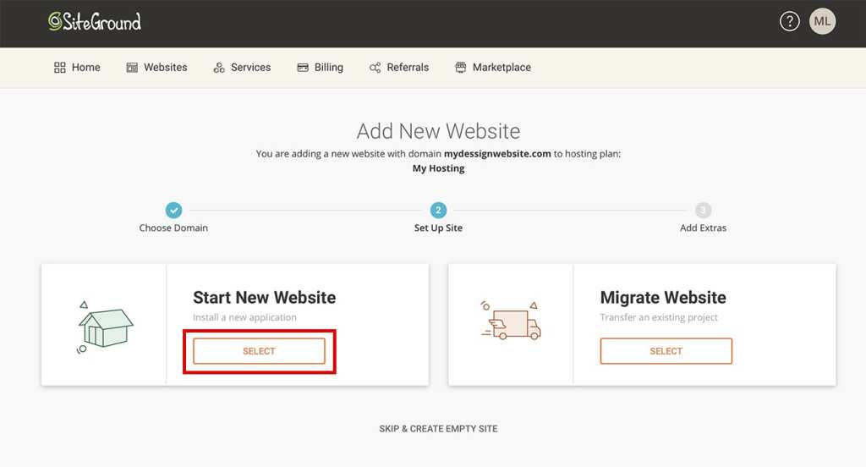Click the Start New Website heading

[264, 297]
